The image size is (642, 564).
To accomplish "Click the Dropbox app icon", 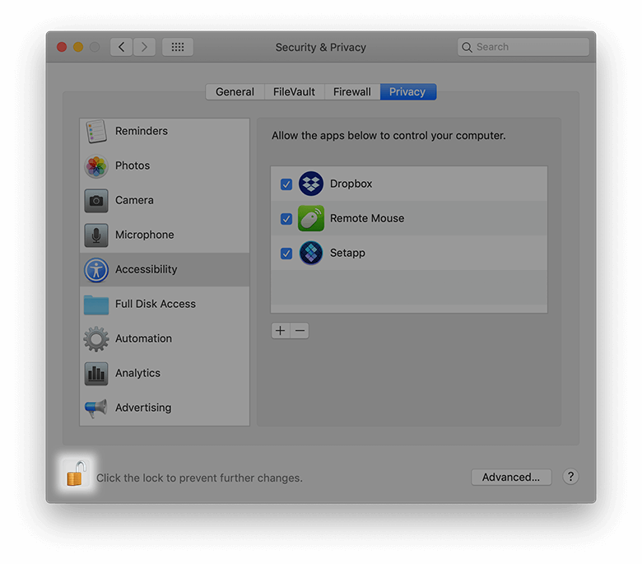I will pyautogui.click(x=311, y=184).
